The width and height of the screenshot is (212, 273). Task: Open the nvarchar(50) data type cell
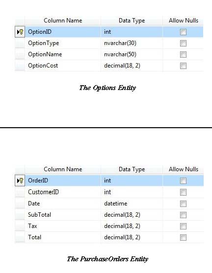132,54
